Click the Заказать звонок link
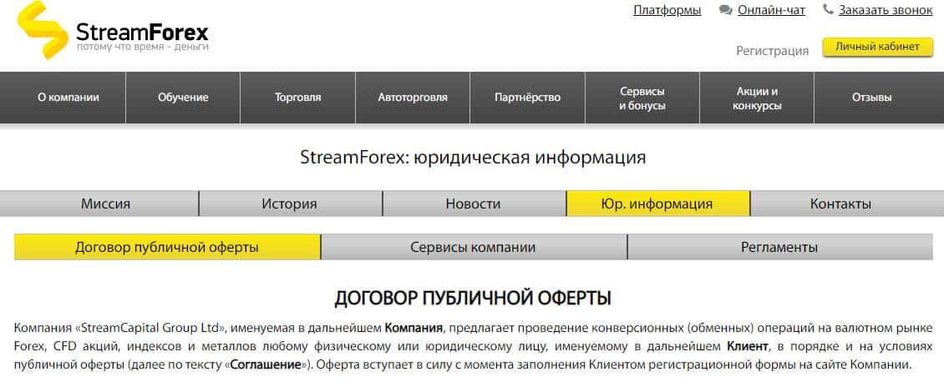Viewport: 944px width, 387px height. 886,10
